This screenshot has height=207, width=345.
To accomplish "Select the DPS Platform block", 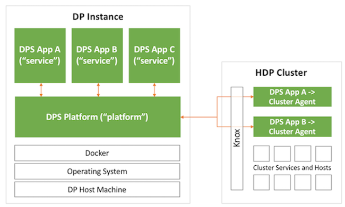I will click(x=98, y=117).
